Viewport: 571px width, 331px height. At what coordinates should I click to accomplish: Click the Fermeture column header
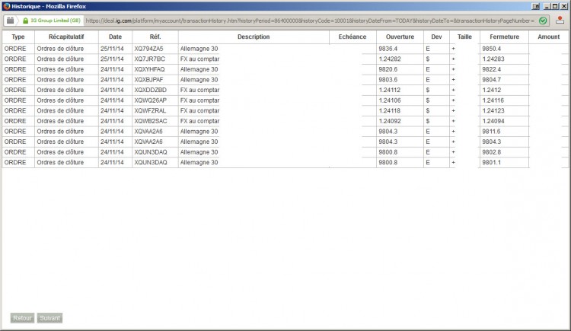tap(504, 37)
